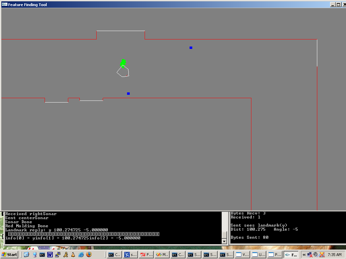Click the 'Angle: -5' value
The width and height of the screenshot is (346, 259).
(286, 229)
